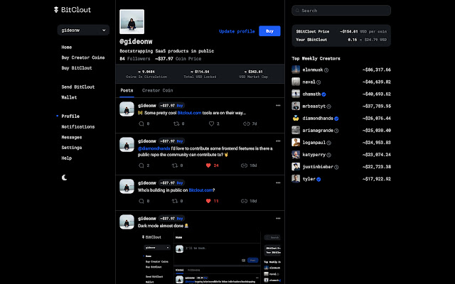
Task: Click Buy tag on 'Dark mode' post
Action: point(180,219)
